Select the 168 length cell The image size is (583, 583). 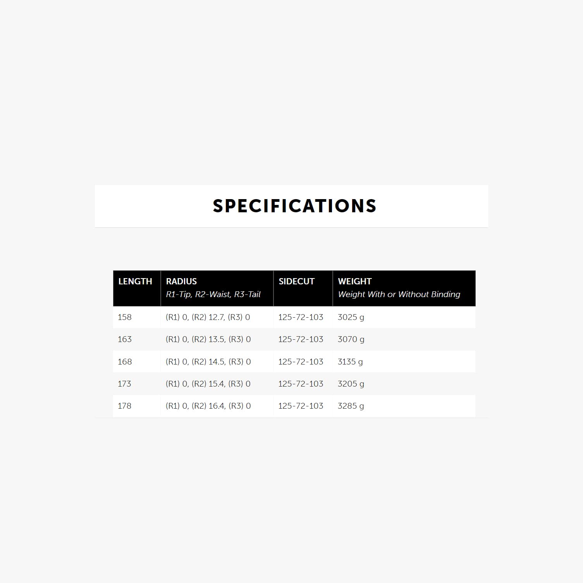coord(125,362)
